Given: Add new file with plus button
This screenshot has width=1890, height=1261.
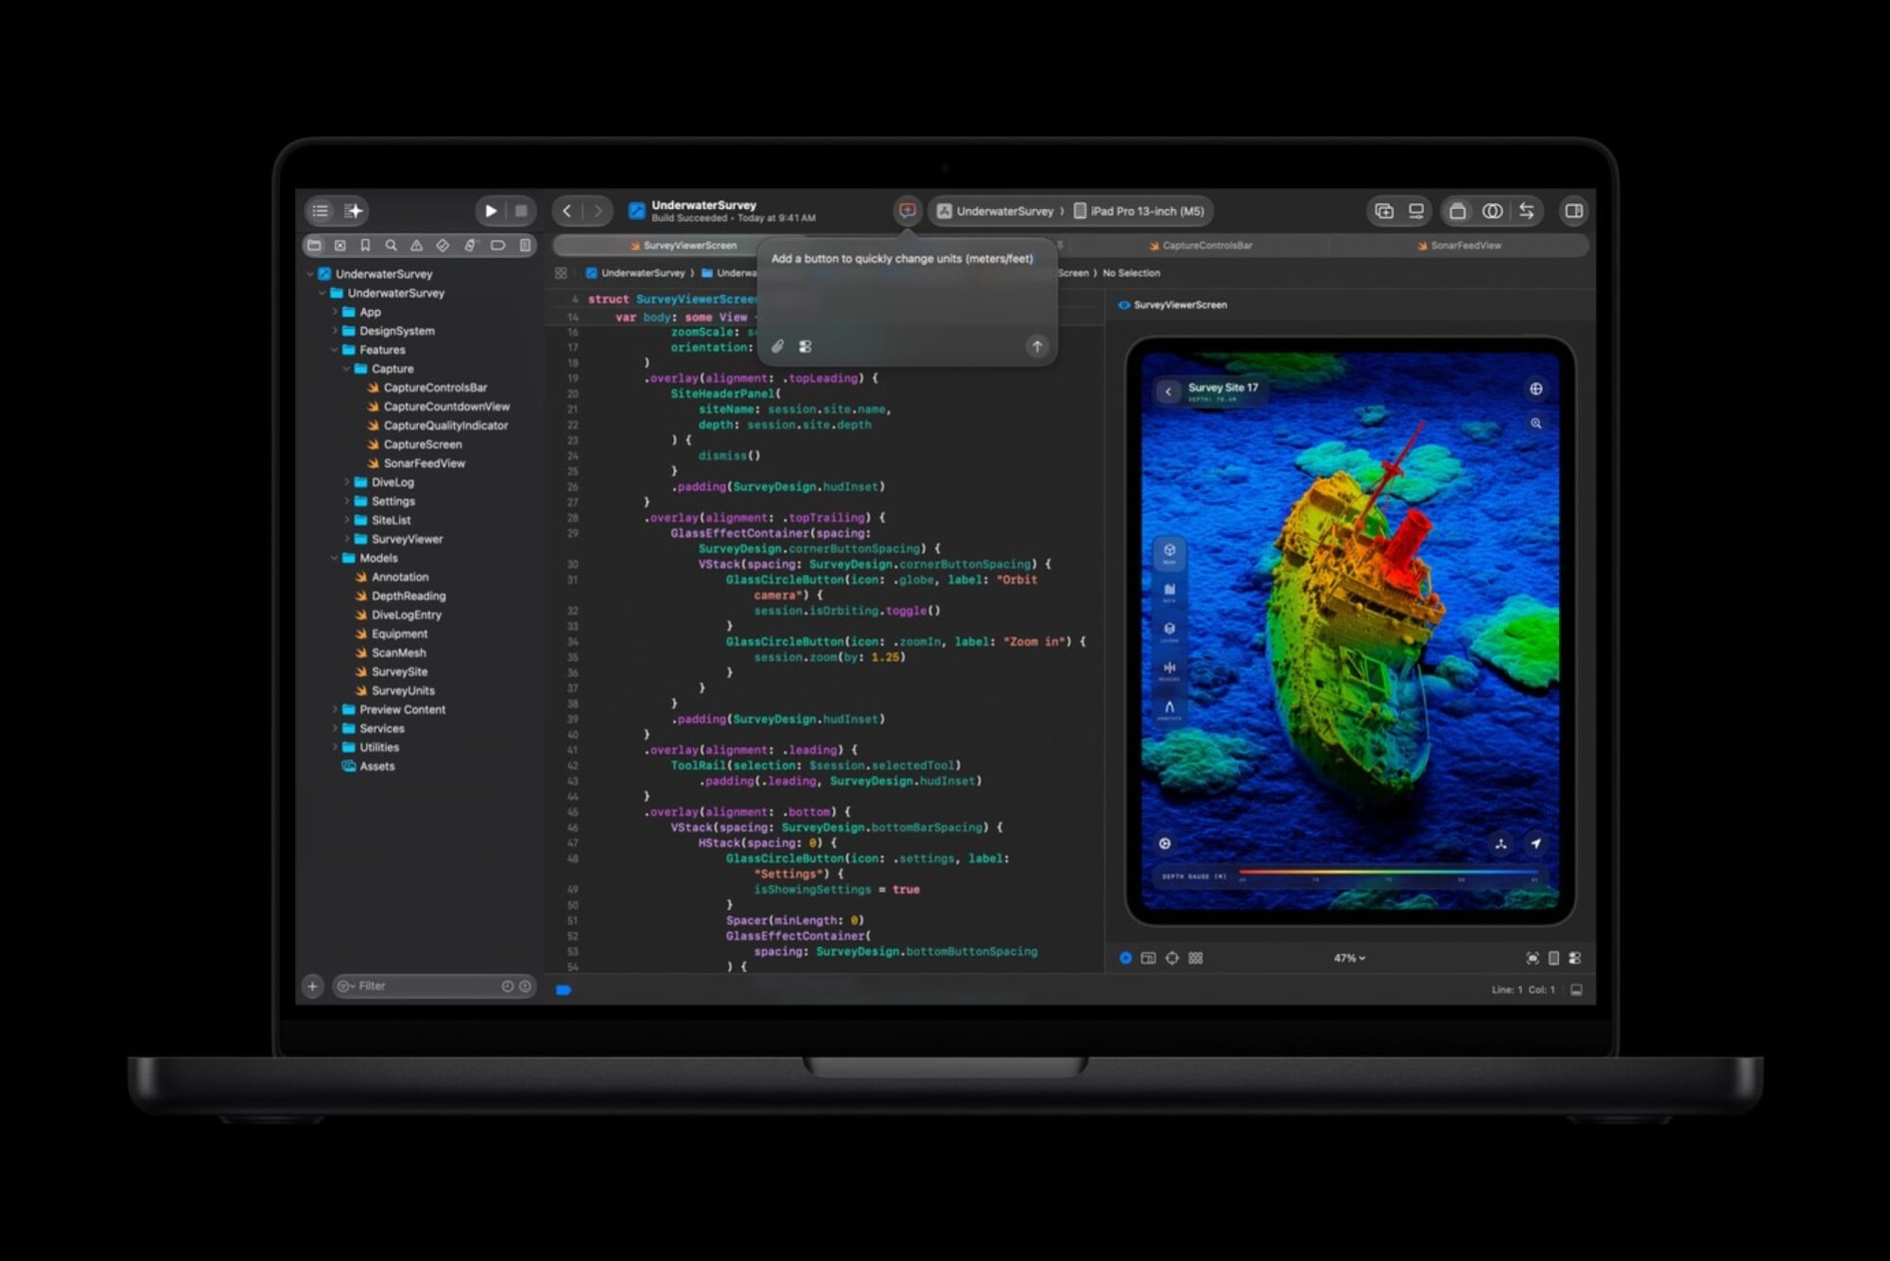Looking at the screenshot, I should pyautogui.click(x=313, y=986).
